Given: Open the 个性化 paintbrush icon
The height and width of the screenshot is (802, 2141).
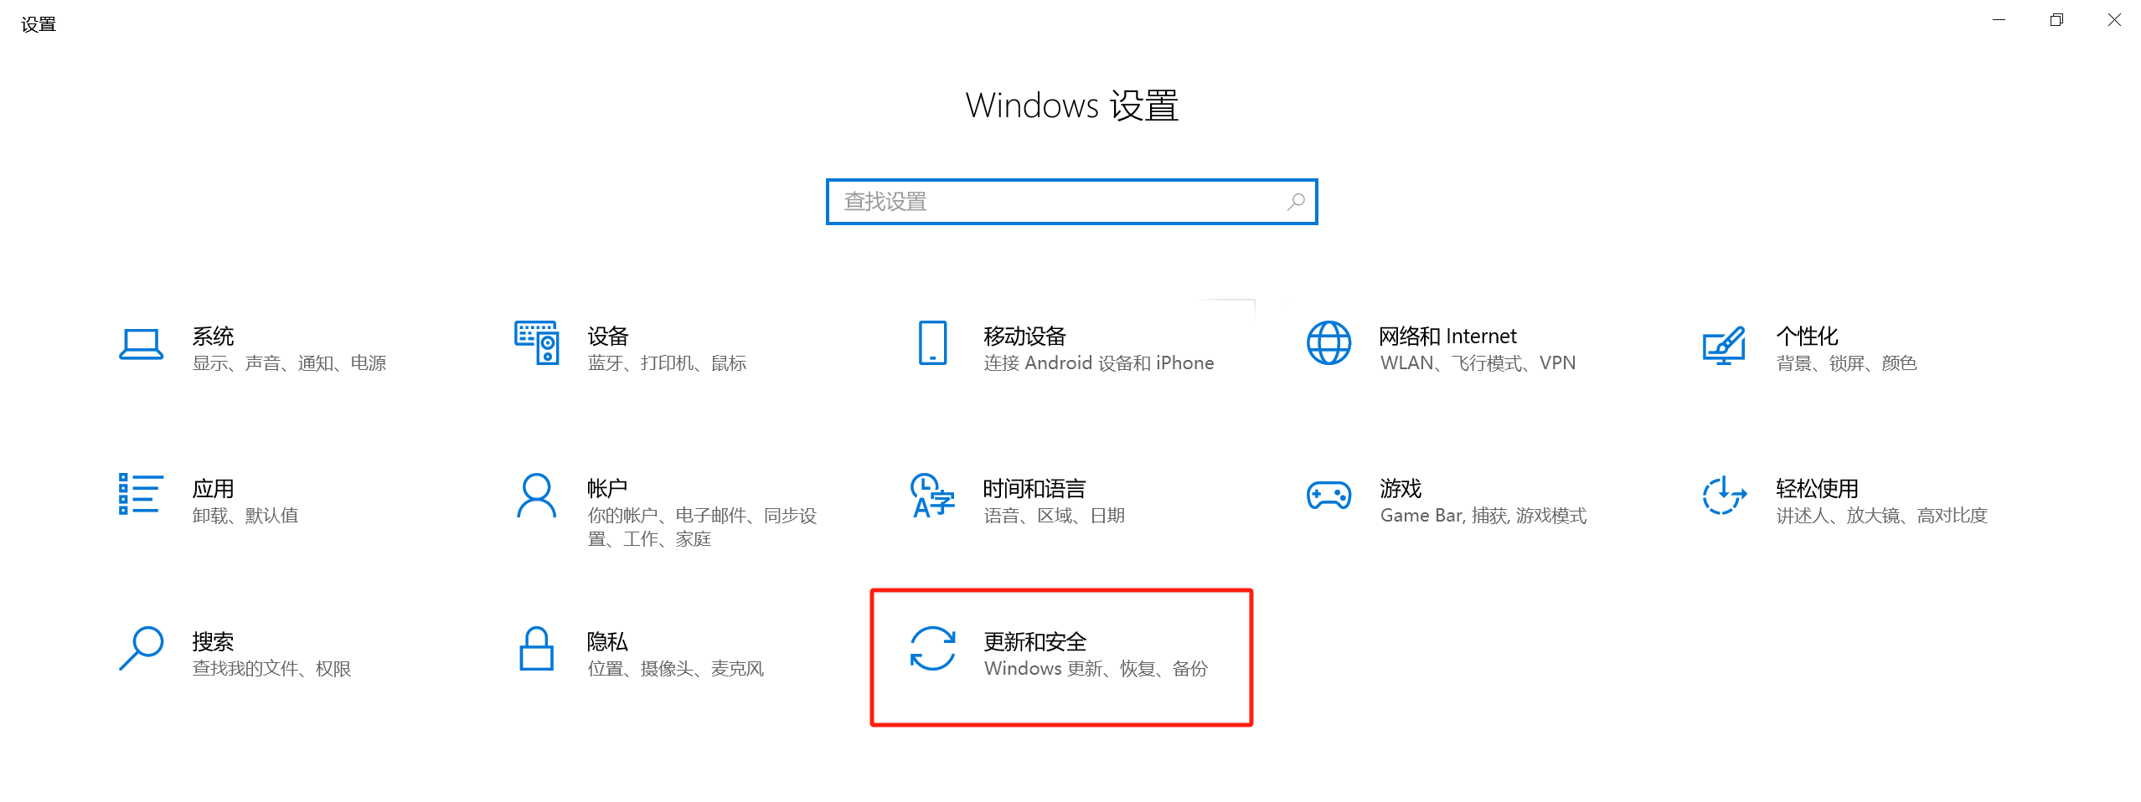Looking at the screenshot, I should click(x=1724, y=345).
